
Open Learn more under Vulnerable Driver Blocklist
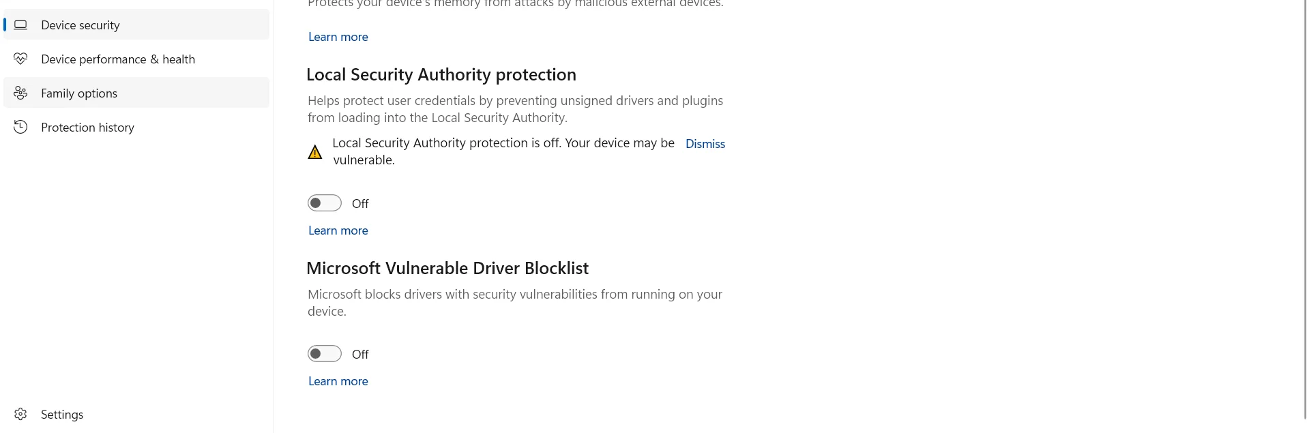[338, 381]
